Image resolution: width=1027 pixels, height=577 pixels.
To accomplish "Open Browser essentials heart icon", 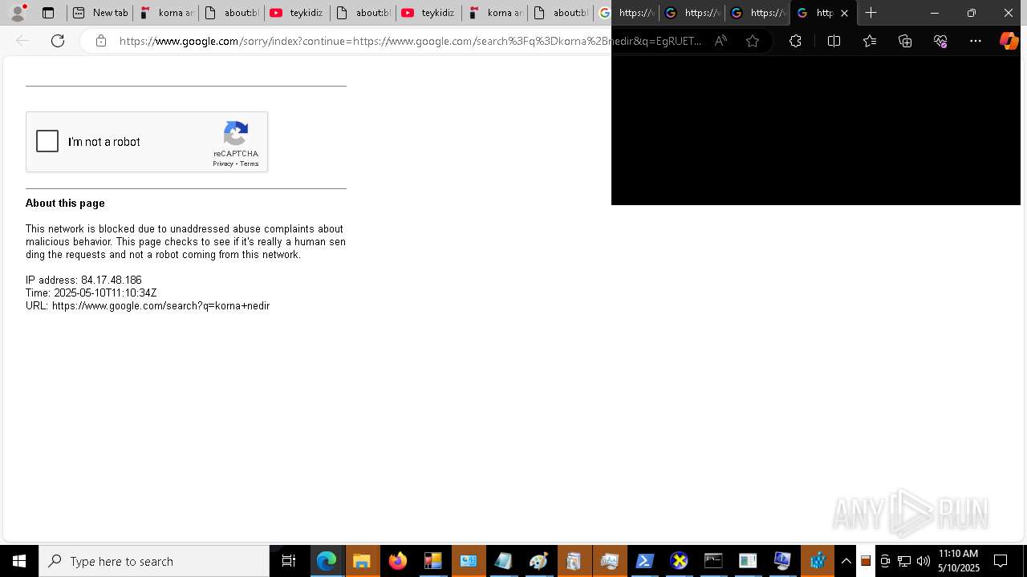I will point(940,41).
